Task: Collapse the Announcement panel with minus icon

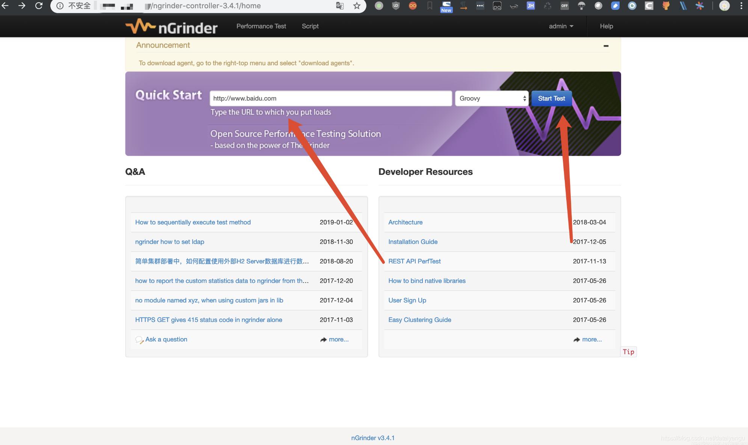Action: pyautogui.click(x=606, y=46)
